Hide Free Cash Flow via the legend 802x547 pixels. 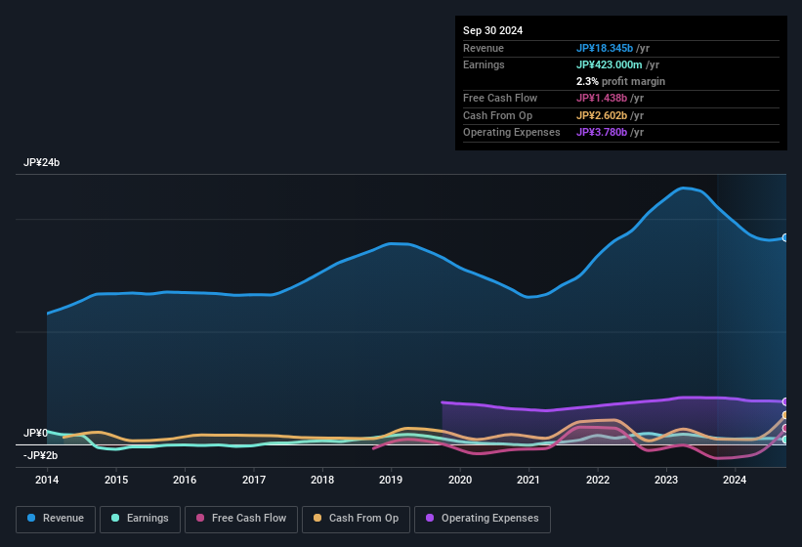(x=241, y=518)
